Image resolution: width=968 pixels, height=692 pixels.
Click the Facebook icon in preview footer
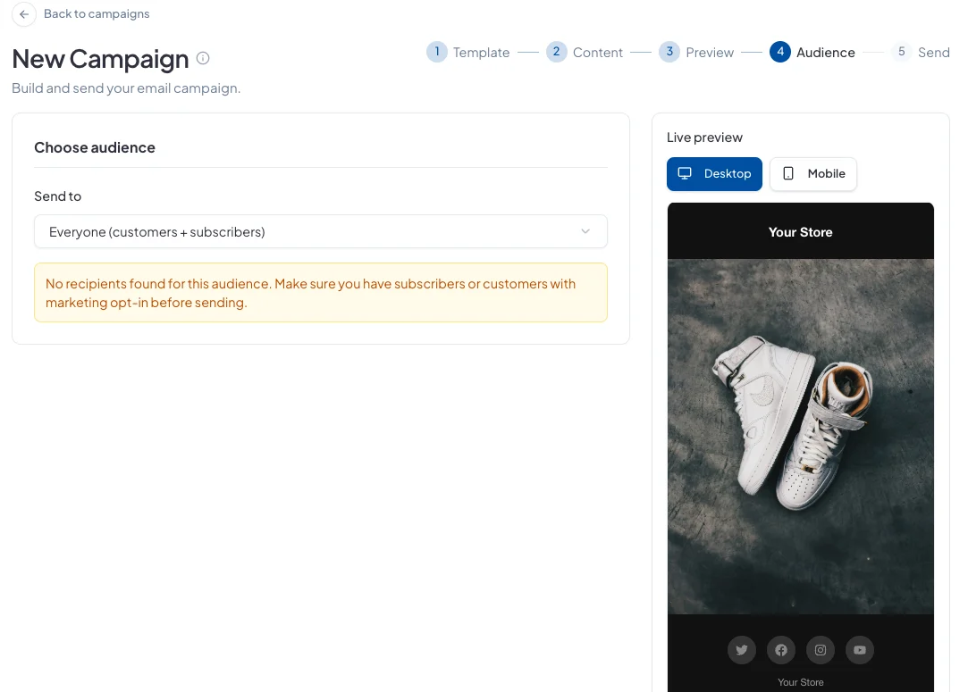click(x=781, y=650)
